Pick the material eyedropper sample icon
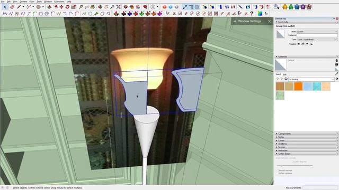Image resolution: width=339 pixels, height=190 pixels. 336,74
